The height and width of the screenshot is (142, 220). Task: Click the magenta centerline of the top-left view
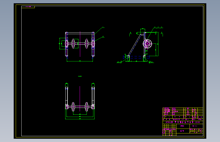(80, 44)
